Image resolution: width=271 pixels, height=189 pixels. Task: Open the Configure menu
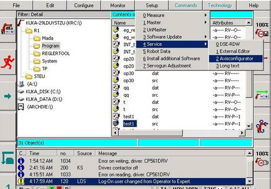[84, 5]
